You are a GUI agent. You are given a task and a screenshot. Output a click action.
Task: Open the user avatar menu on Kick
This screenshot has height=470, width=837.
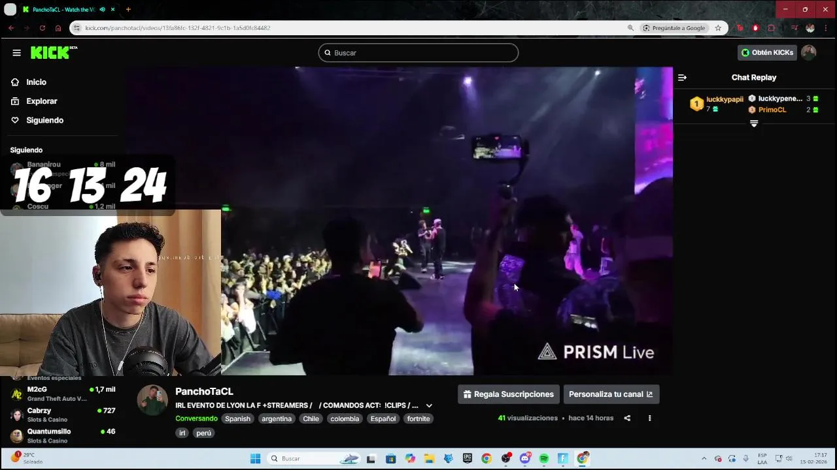click(809, 53)
